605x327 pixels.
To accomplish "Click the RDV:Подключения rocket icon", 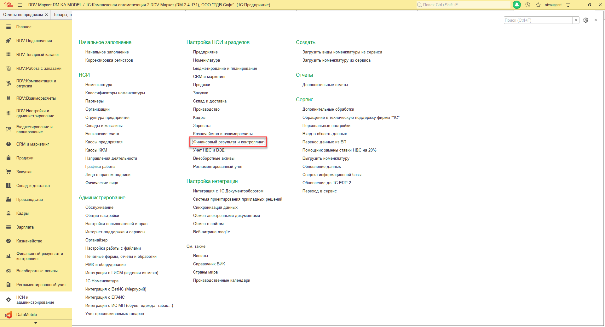I will click(9, 41).
